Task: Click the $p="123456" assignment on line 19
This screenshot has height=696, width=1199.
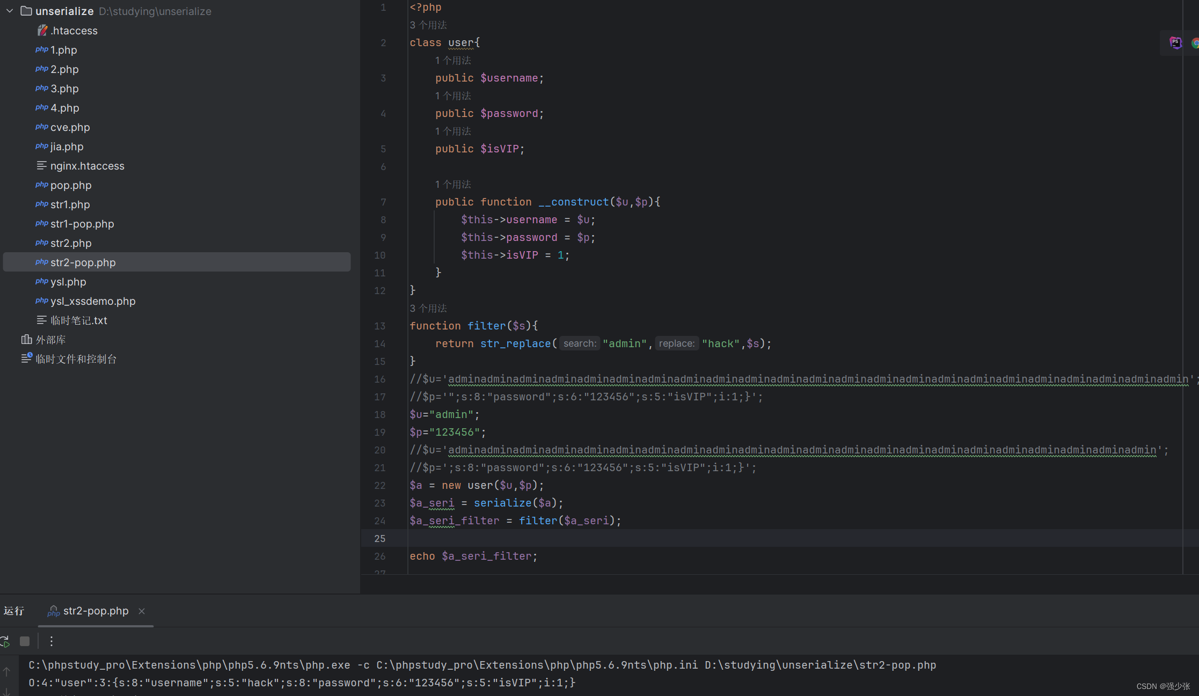Action: click(448, 432)
